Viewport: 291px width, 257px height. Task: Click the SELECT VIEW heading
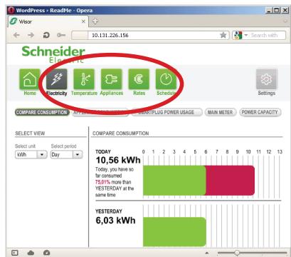(30, 133)
